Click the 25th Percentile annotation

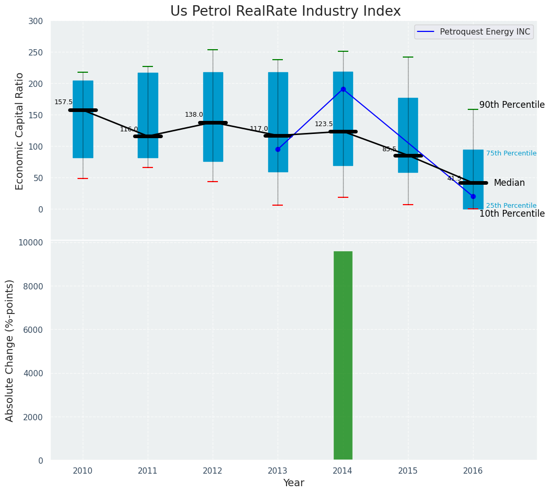511,206
